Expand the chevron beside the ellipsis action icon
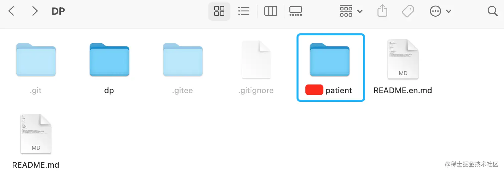Viewport: 504px width, 173px height. point(449,12)
